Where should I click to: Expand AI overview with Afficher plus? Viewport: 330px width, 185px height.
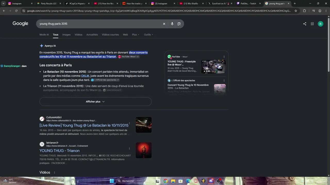[95, 101]
